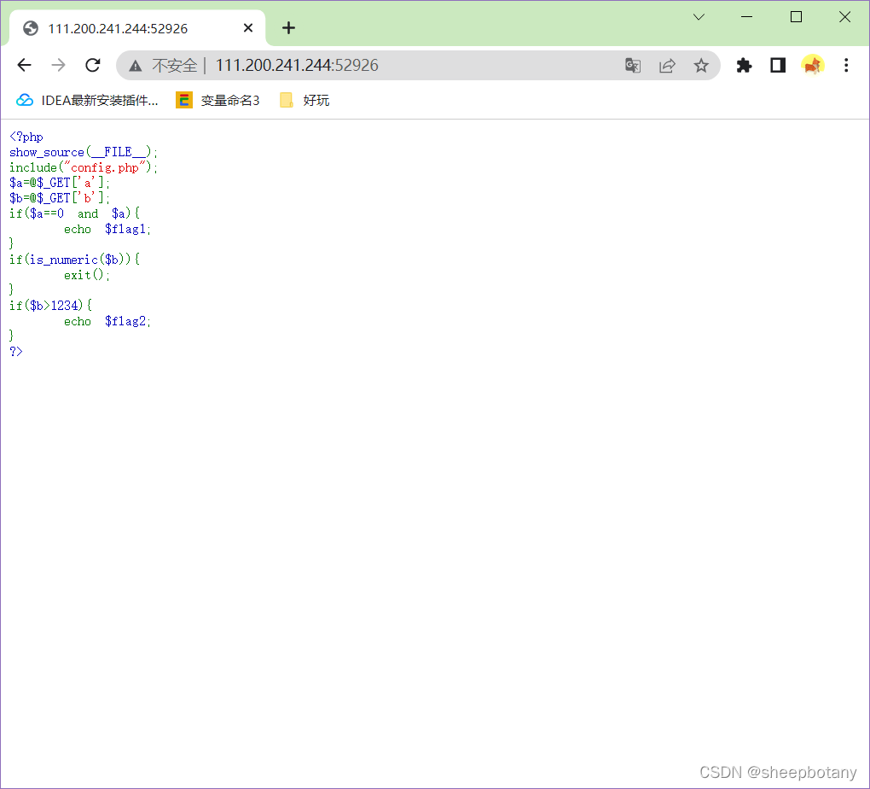Click the text echo $flag2;
Screen dimensions: 870x789
[x=107, y=321]
